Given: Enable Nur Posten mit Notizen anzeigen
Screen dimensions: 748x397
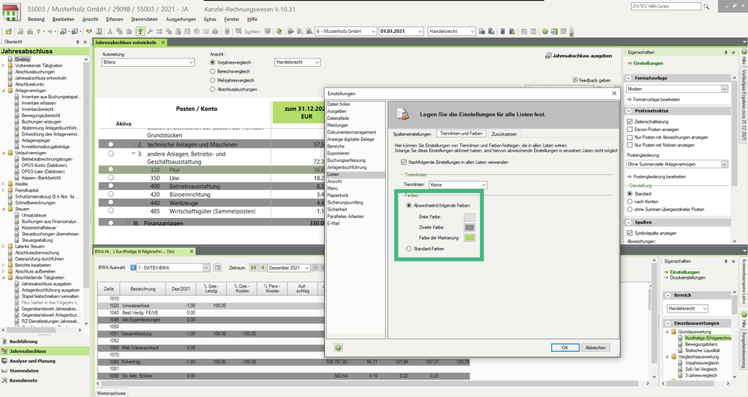Looking at the screenshot, I should point(630,145).
